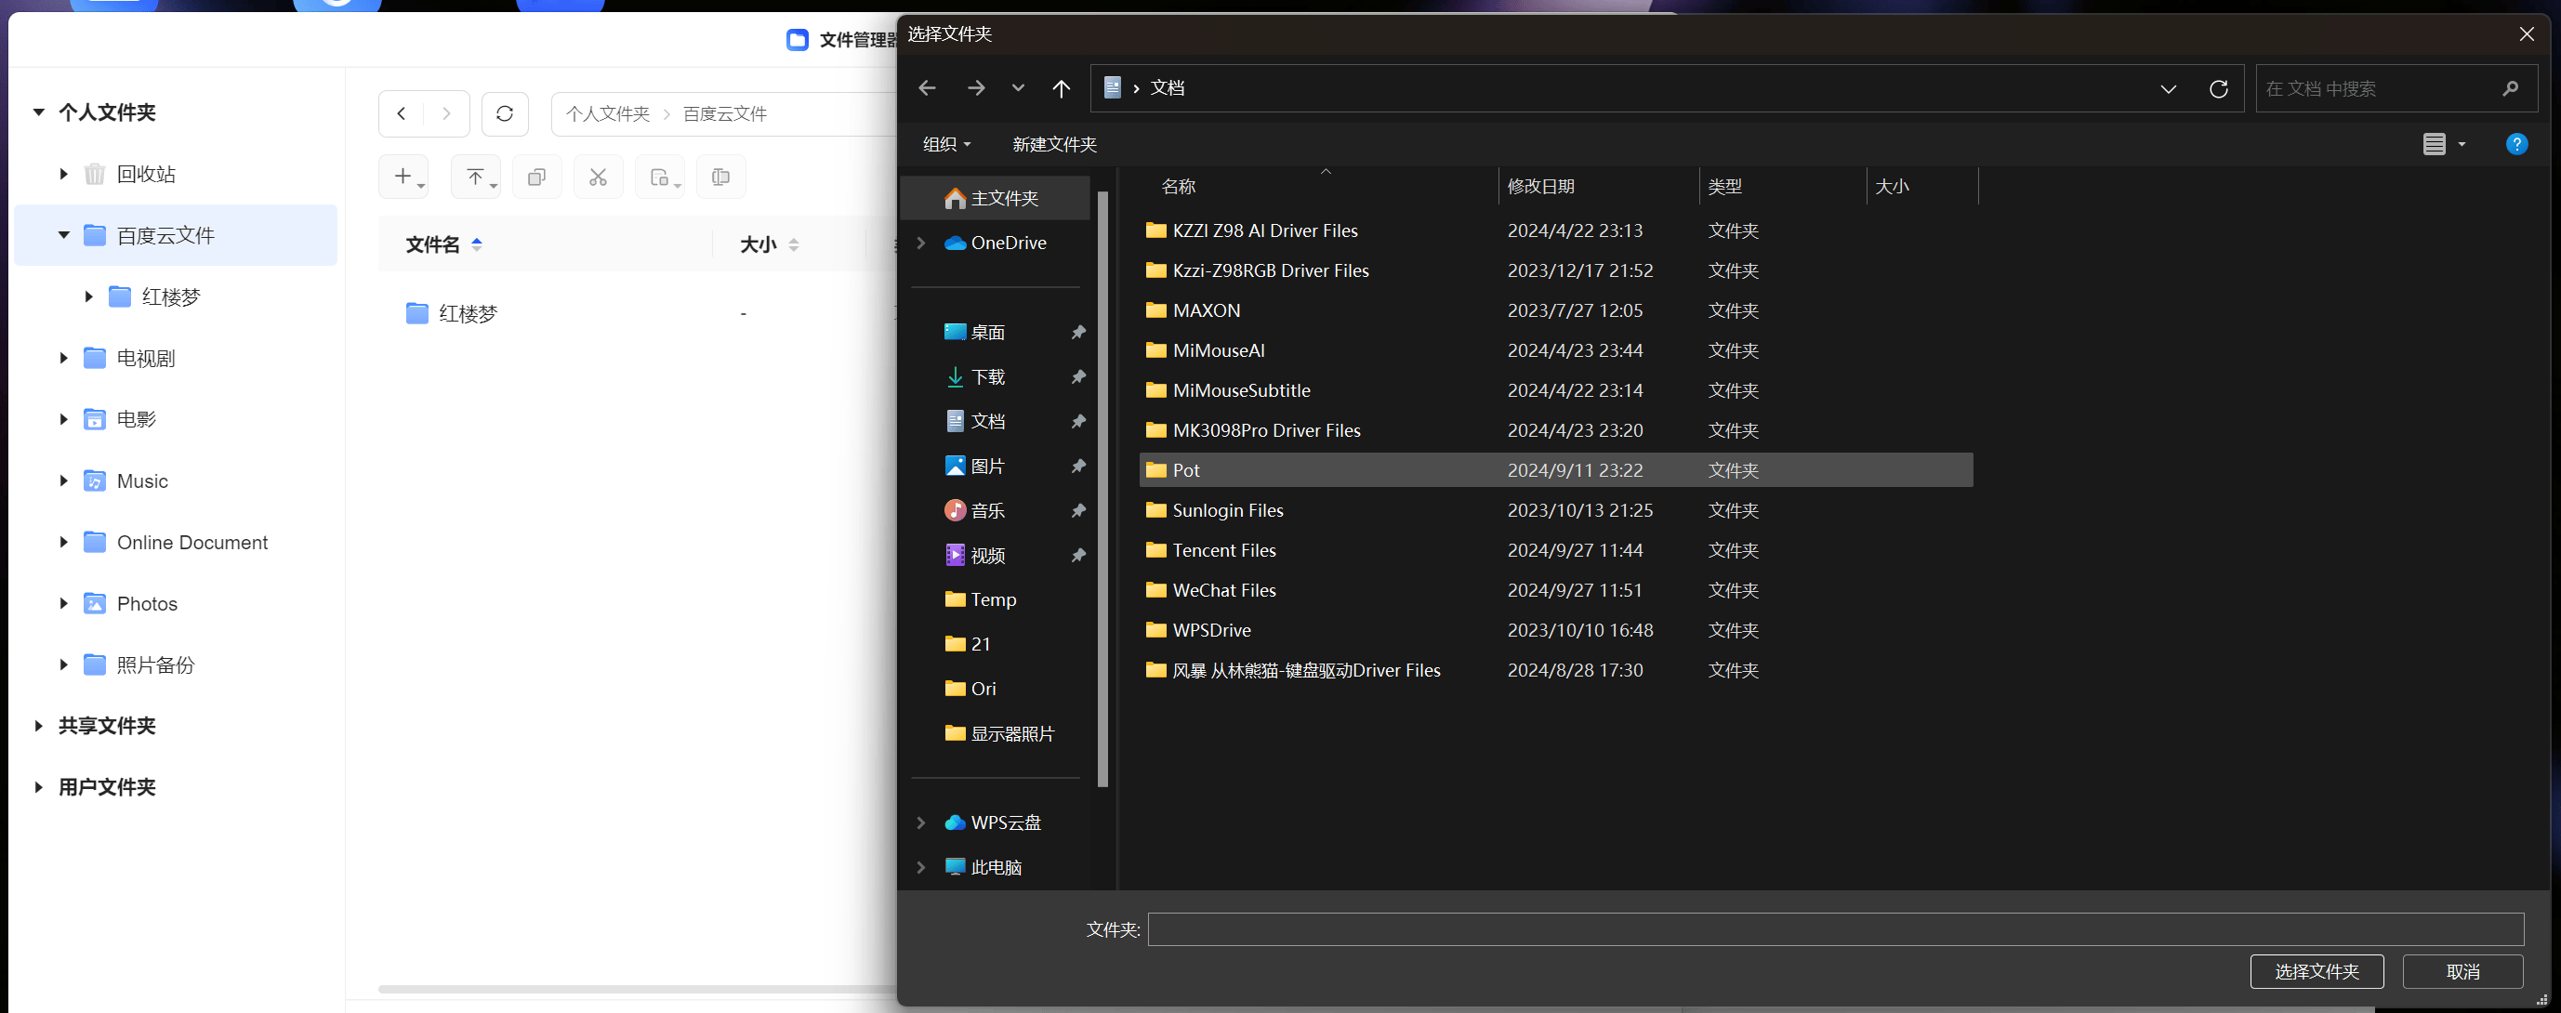Open the 组织 menu

945,144
